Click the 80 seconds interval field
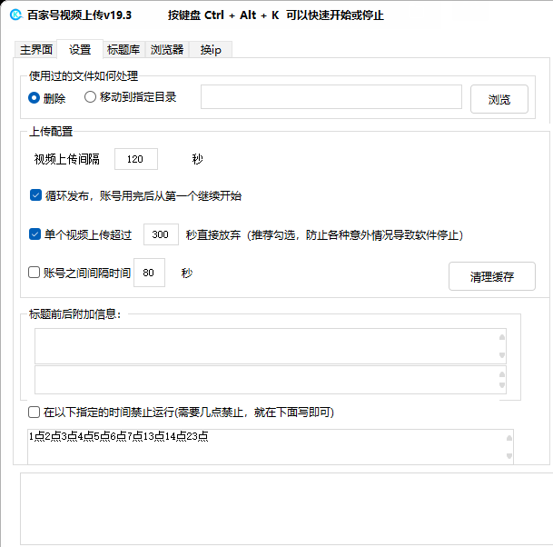The height and width of the screenshot is (547, 553). [x=149, y=273]
